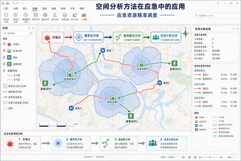Click the 最短路径分析 workflow box on map

point(128,37)
